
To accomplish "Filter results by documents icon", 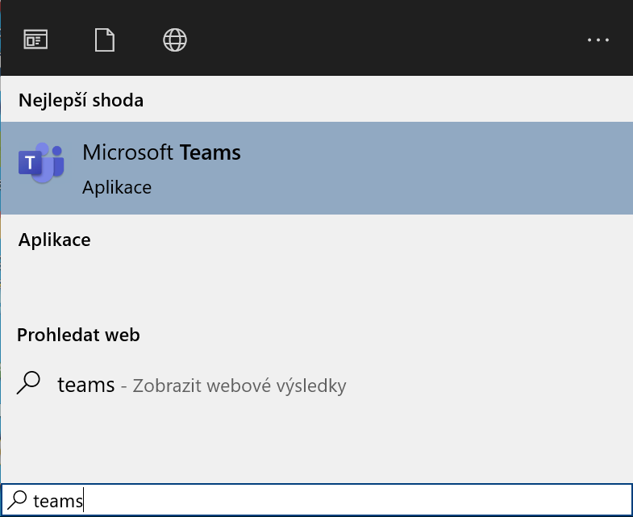I will point(105,40).
